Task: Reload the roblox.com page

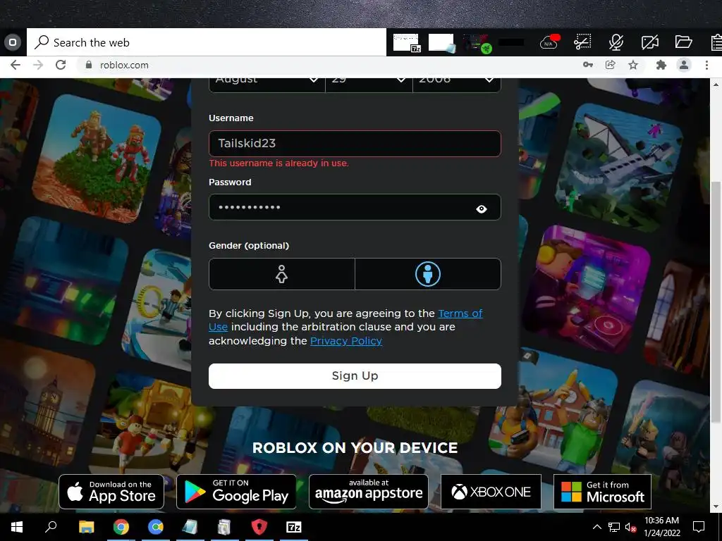Action: pyautogui.click(x=61, y=65)
